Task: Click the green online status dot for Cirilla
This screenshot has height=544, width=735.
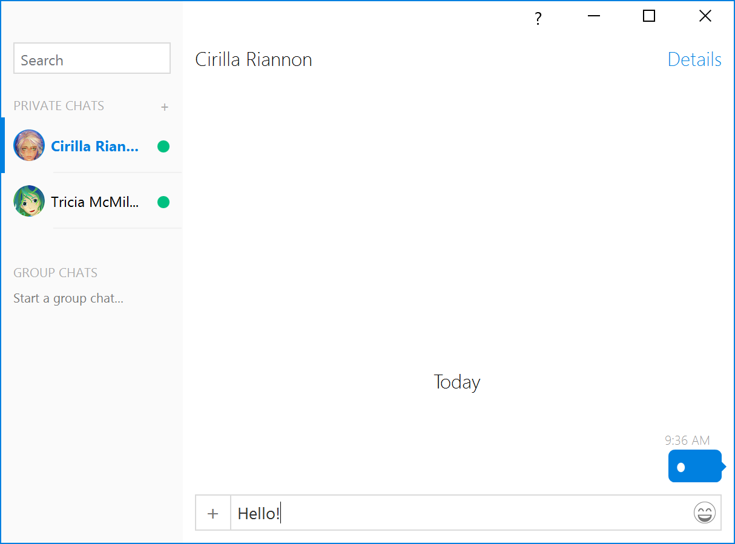Action: click(163, 146)
